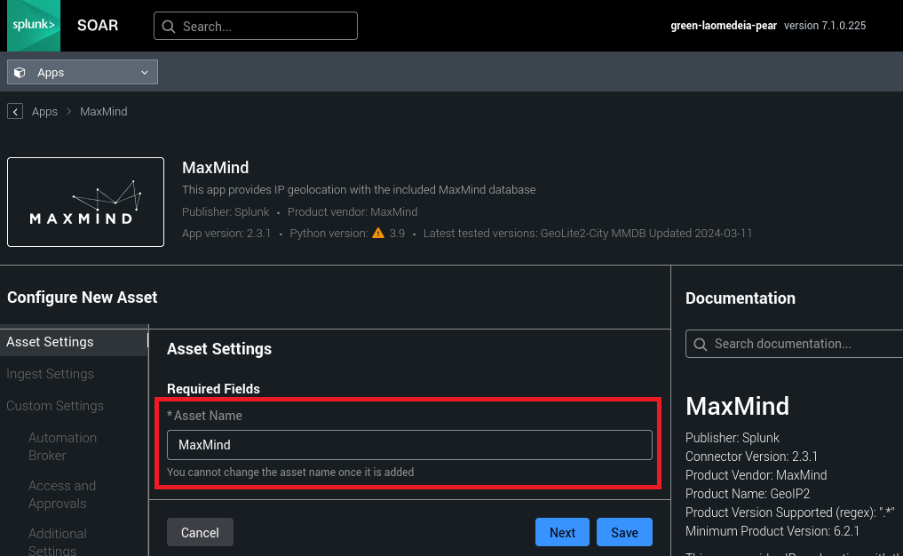Click the documentation search magnifier icon
The height and width of the screenshot is (556, 903).
(701, 344)
